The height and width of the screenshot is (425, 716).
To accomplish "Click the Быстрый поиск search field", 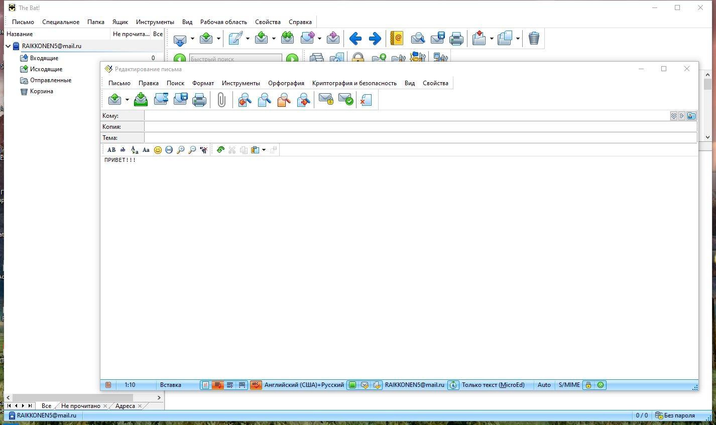I will 235,59.
